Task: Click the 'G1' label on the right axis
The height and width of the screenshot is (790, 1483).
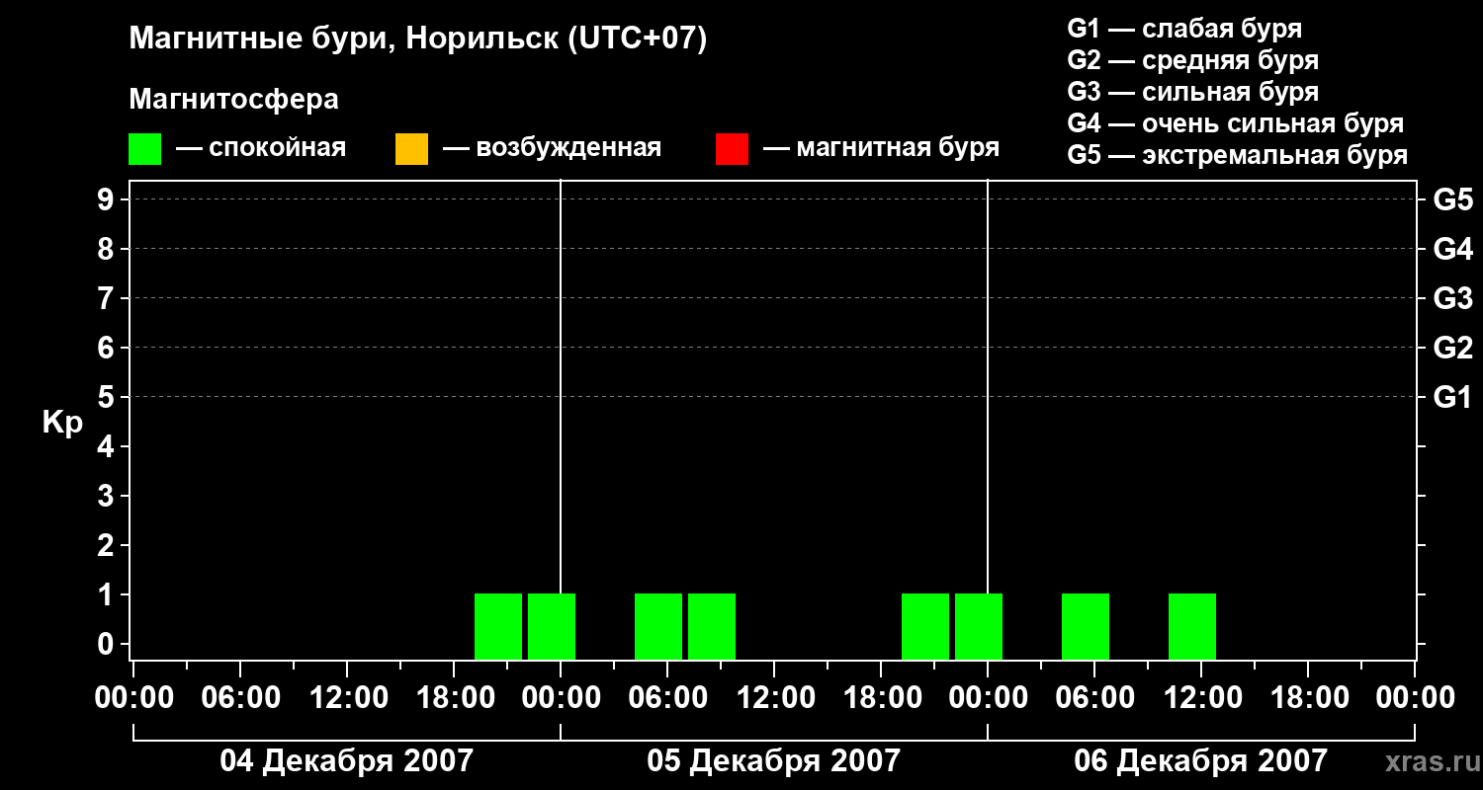Action: coord(1453,397)
